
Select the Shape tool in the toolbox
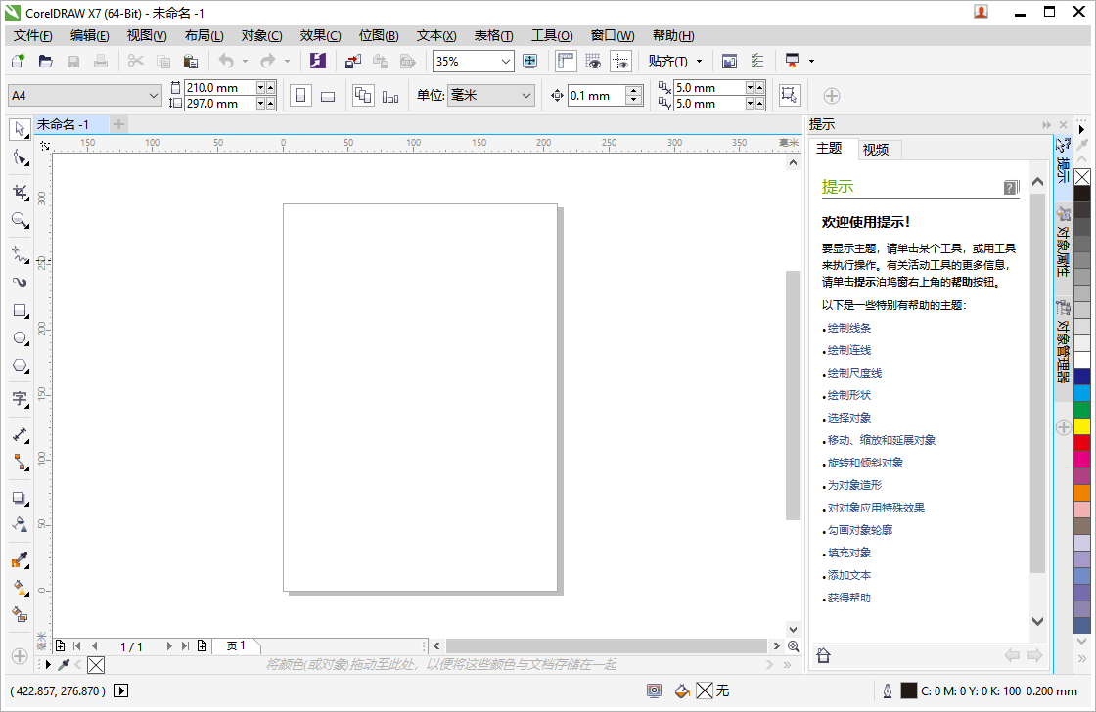click(20, 158)
